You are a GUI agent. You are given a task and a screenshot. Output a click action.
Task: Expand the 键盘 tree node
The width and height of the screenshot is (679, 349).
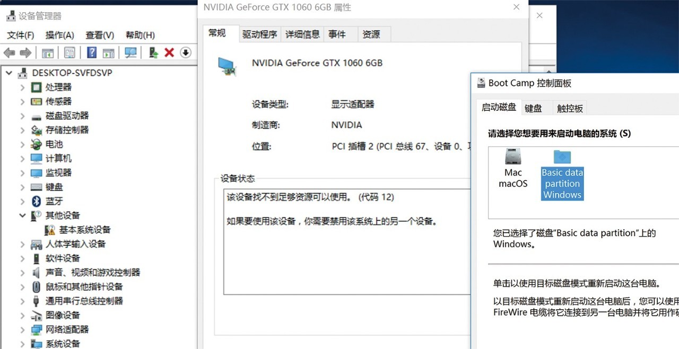[22, 187]
